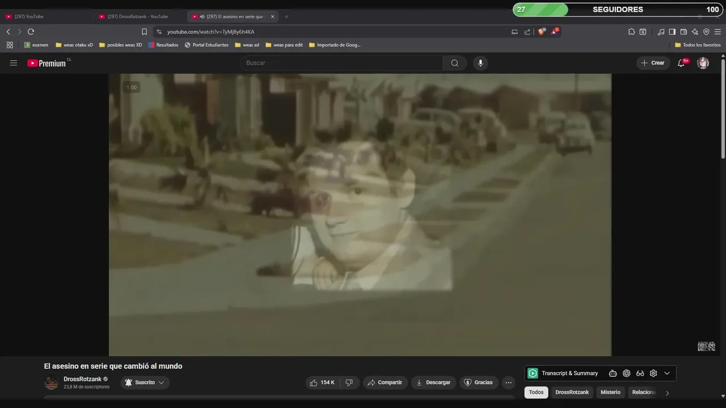Open the 'weas otaku xD' bookmark folder

click(74, 45)
